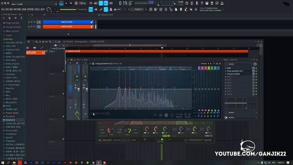Click the Stop button in the transport bar
293x165 pixels.
(71, 3)
